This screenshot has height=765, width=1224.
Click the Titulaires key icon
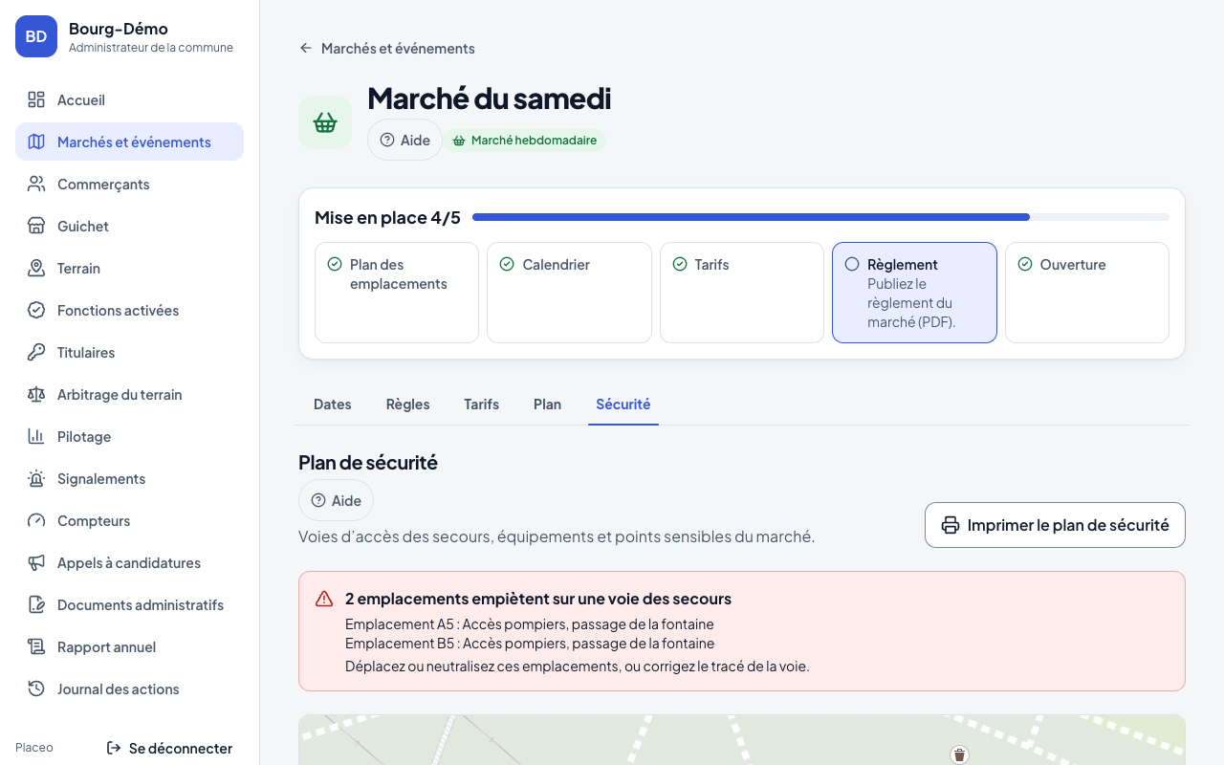point(36,352)
